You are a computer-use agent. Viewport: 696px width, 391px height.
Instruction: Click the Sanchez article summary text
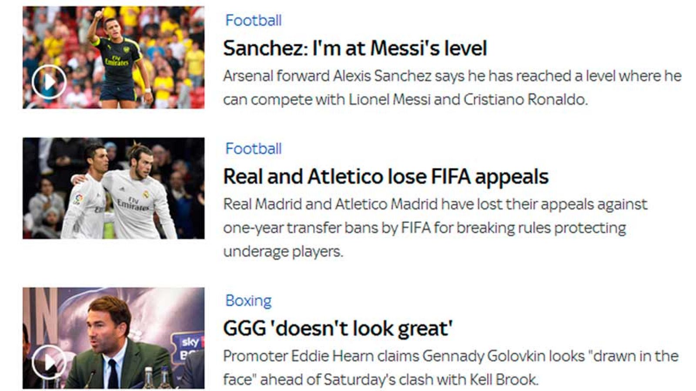[x=452, y=87]
